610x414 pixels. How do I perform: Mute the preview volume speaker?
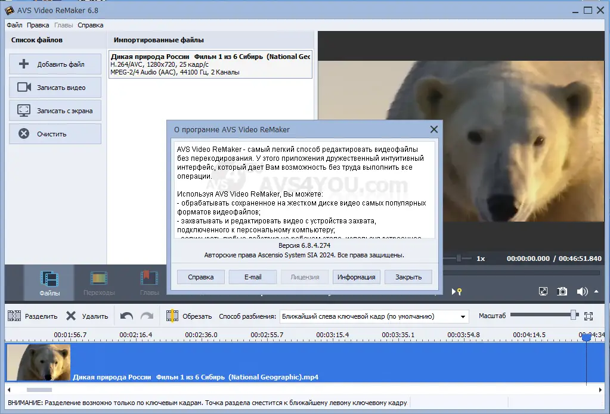pyautogui.click(x=582, y=291)
